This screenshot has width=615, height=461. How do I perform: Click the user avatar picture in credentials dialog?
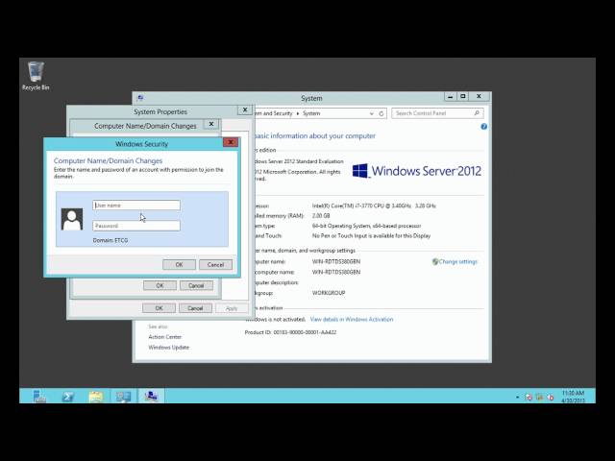click(x=72, y=219)
